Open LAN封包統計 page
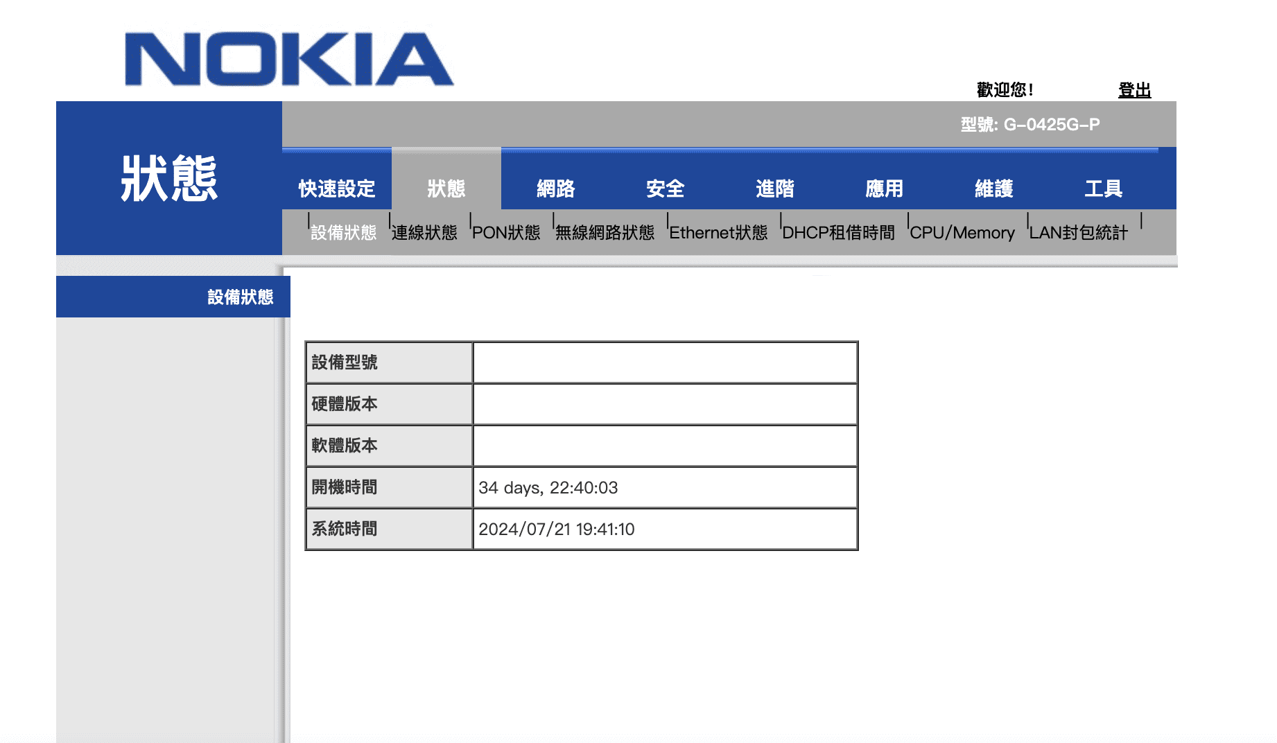Image resolution: width=1277 pixels, height=743 pixels. (x=1079, y=232)
